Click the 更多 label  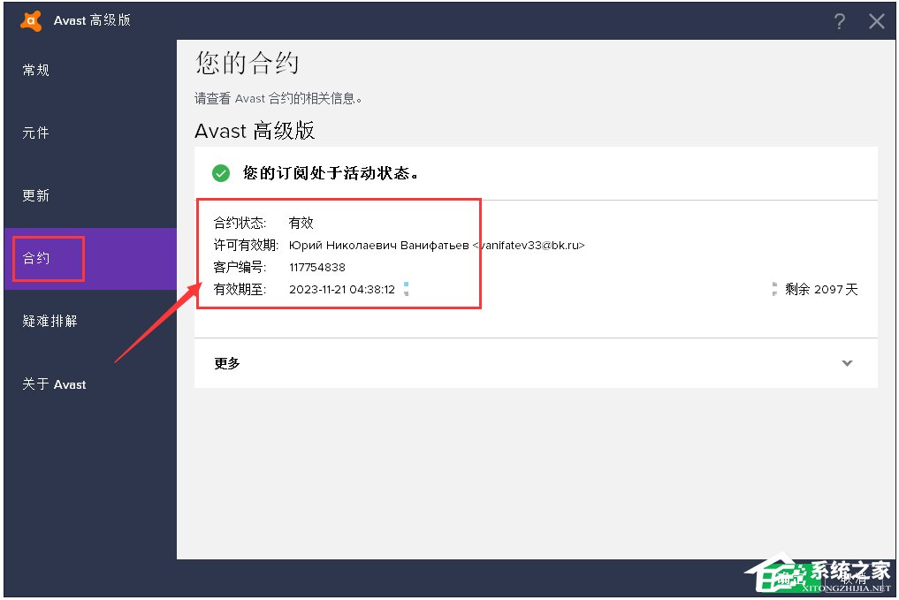[227, 363]
